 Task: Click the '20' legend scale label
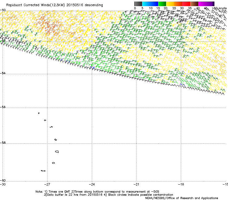(x=166, y=8)
